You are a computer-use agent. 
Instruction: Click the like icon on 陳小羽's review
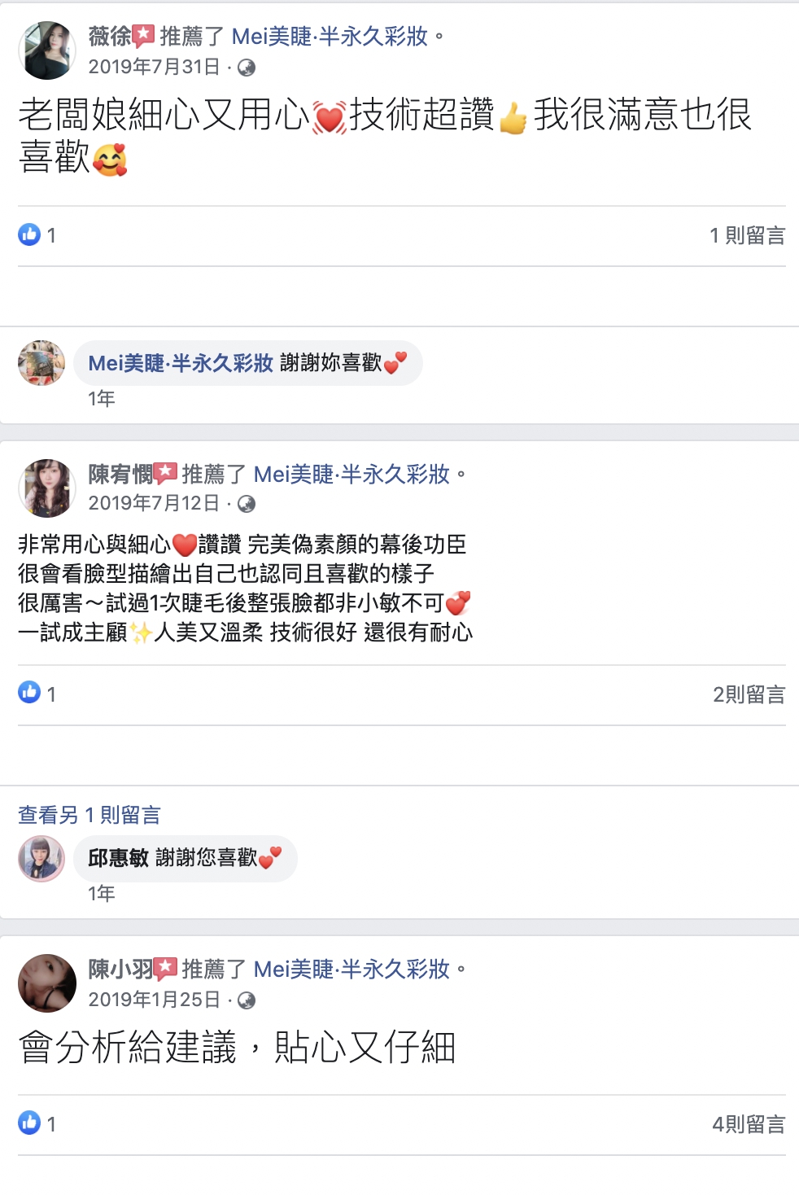(29, 1123)
